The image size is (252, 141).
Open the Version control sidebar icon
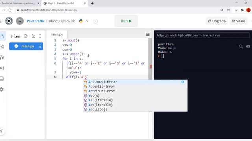(2, 47)
